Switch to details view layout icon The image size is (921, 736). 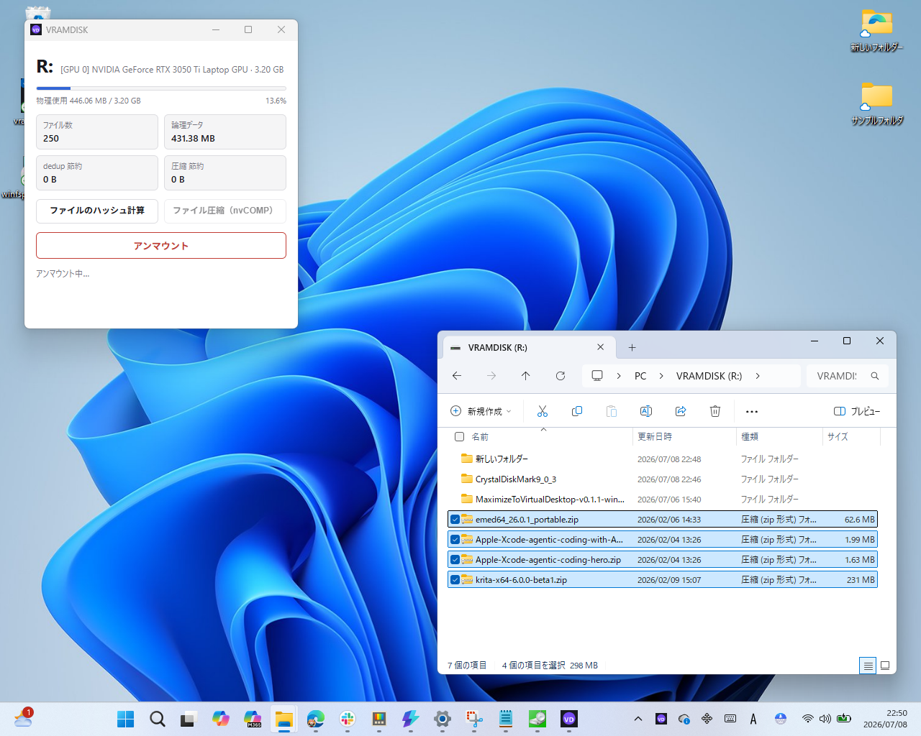(868, 666)
